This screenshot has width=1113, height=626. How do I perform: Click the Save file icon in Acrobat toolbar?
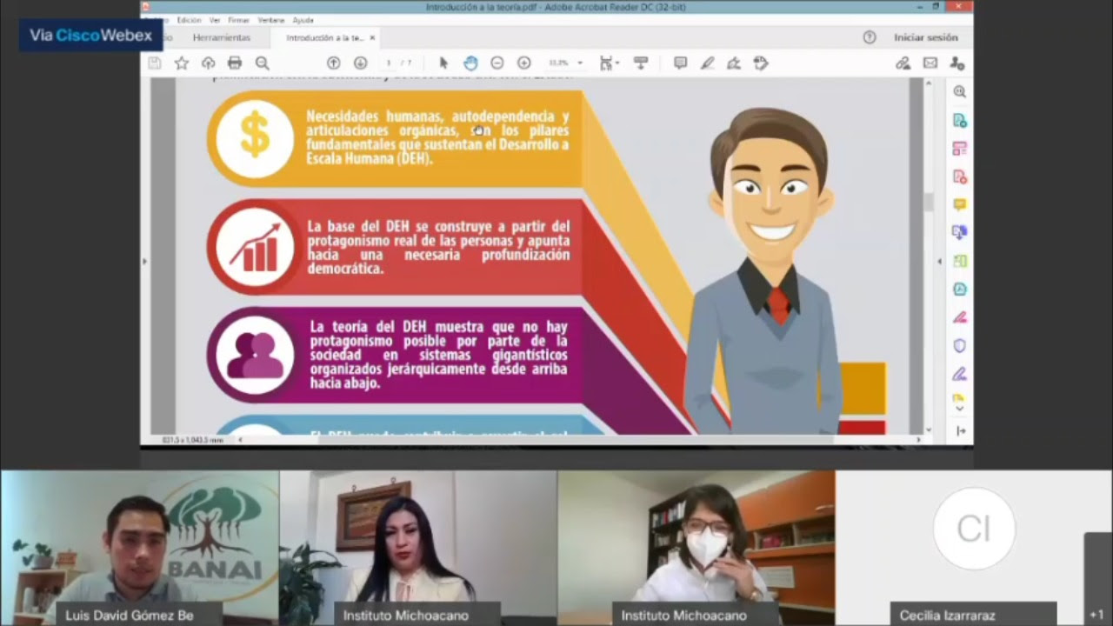[x=155, y=63]
